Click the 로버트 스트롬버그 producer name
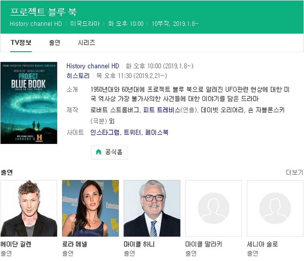Image resolution: width=304 pixels, height=261 pixels. [x=115, y=110]
